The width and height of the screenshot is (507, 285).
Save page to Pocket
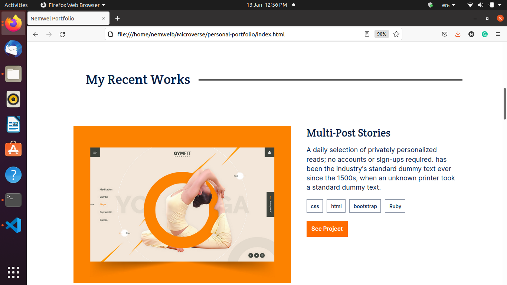[445, 34]
